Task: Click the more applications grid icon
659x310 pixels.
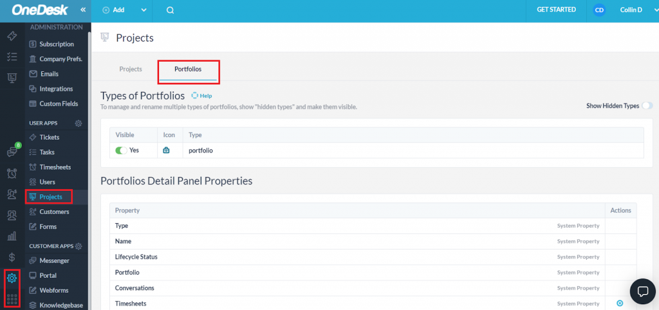Action: coord(12,299)
